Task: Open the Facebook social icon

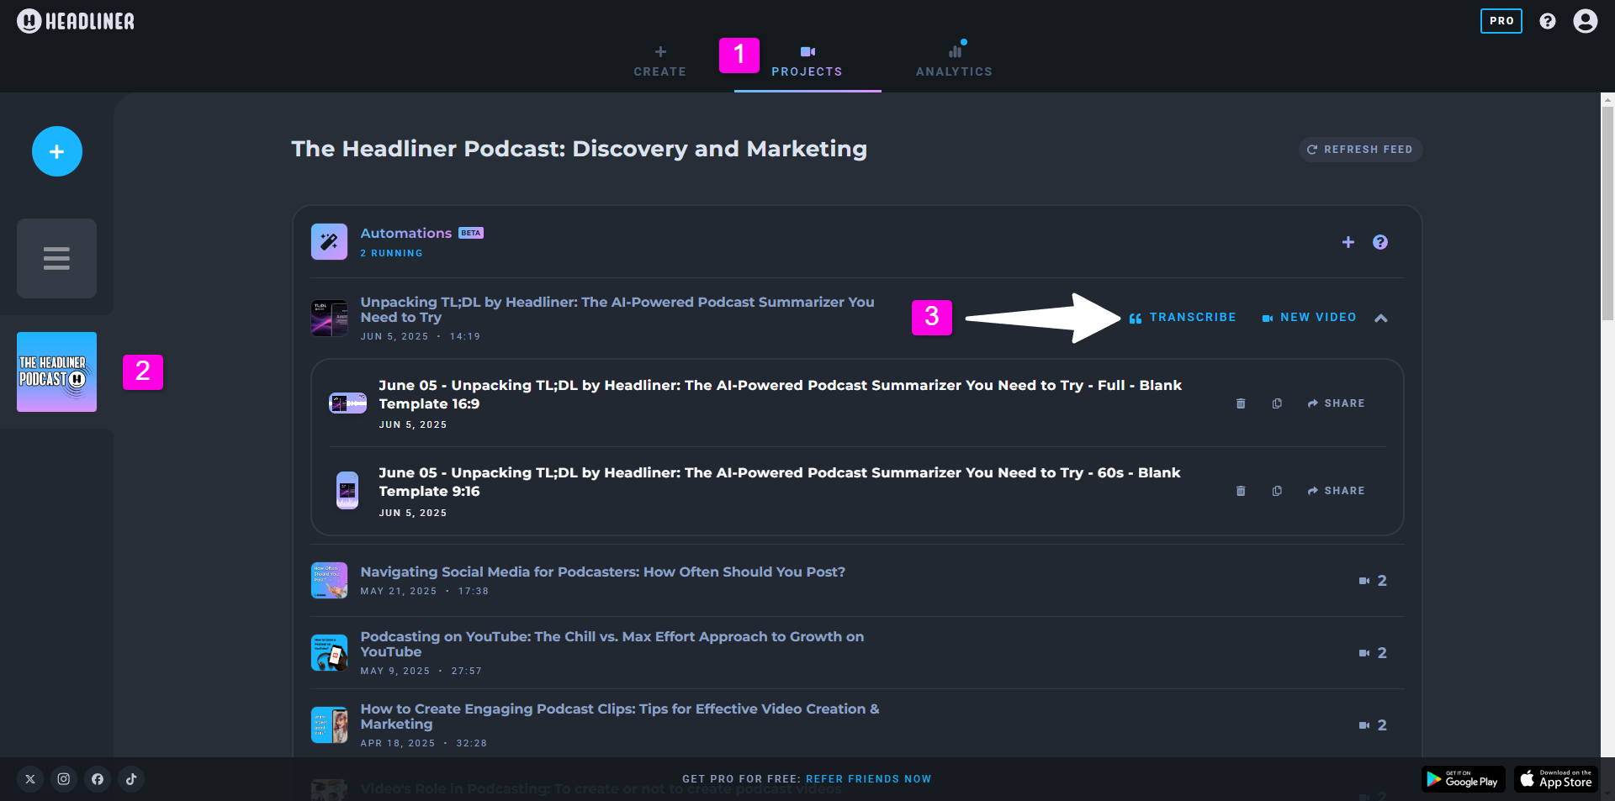Action: coord(98,779)
